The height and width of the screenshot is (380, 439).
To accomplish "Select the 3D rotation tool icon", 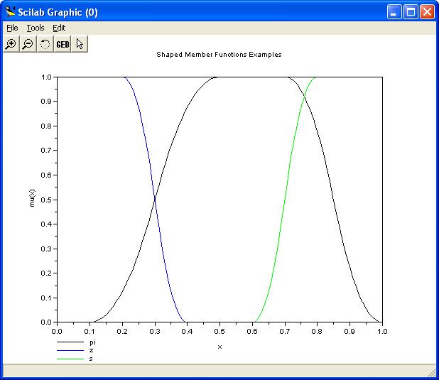I will pos(45,44).
